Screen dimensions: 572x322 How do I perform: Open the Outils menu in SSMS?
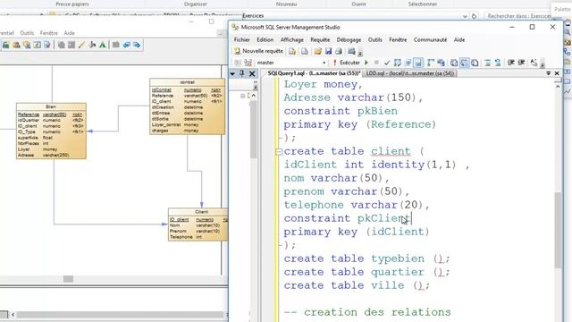click(x=375, y=39)
